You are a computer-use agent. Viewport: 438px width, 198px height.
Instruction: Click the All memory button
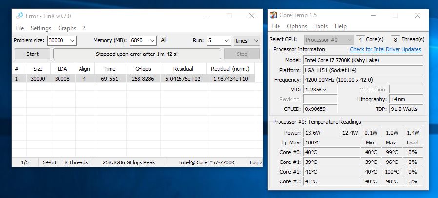coord(164,40)
